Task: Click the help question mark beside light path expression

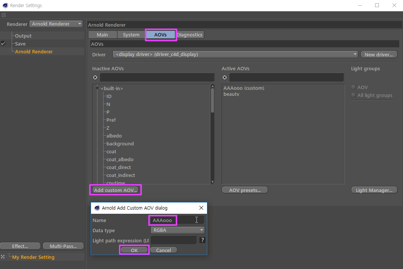Action: 202,240
